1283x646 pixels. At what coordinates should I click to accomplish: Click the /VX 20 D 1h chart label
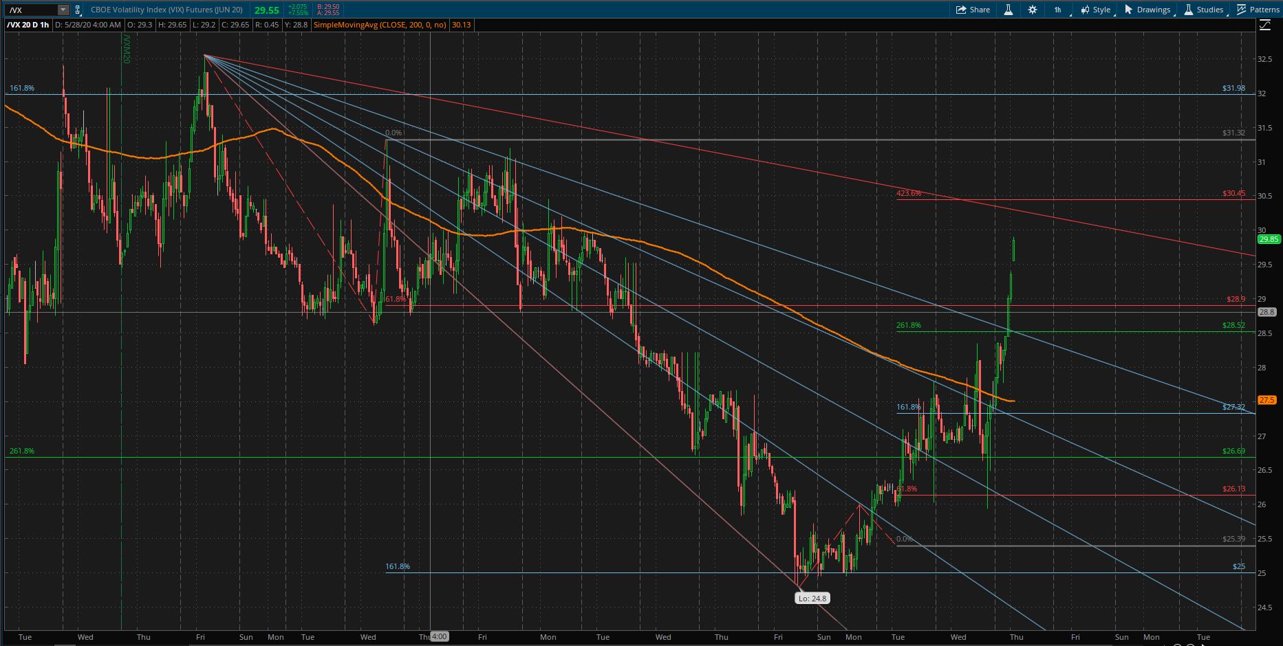click(28, 25)
